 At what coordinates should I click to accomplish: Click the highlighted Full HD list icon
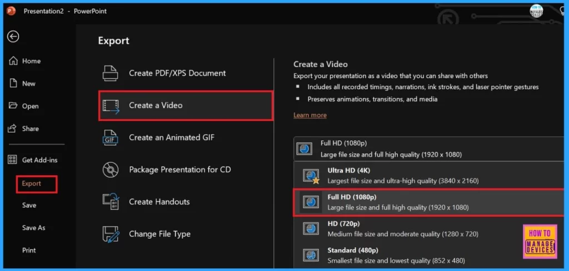point(311,202)
